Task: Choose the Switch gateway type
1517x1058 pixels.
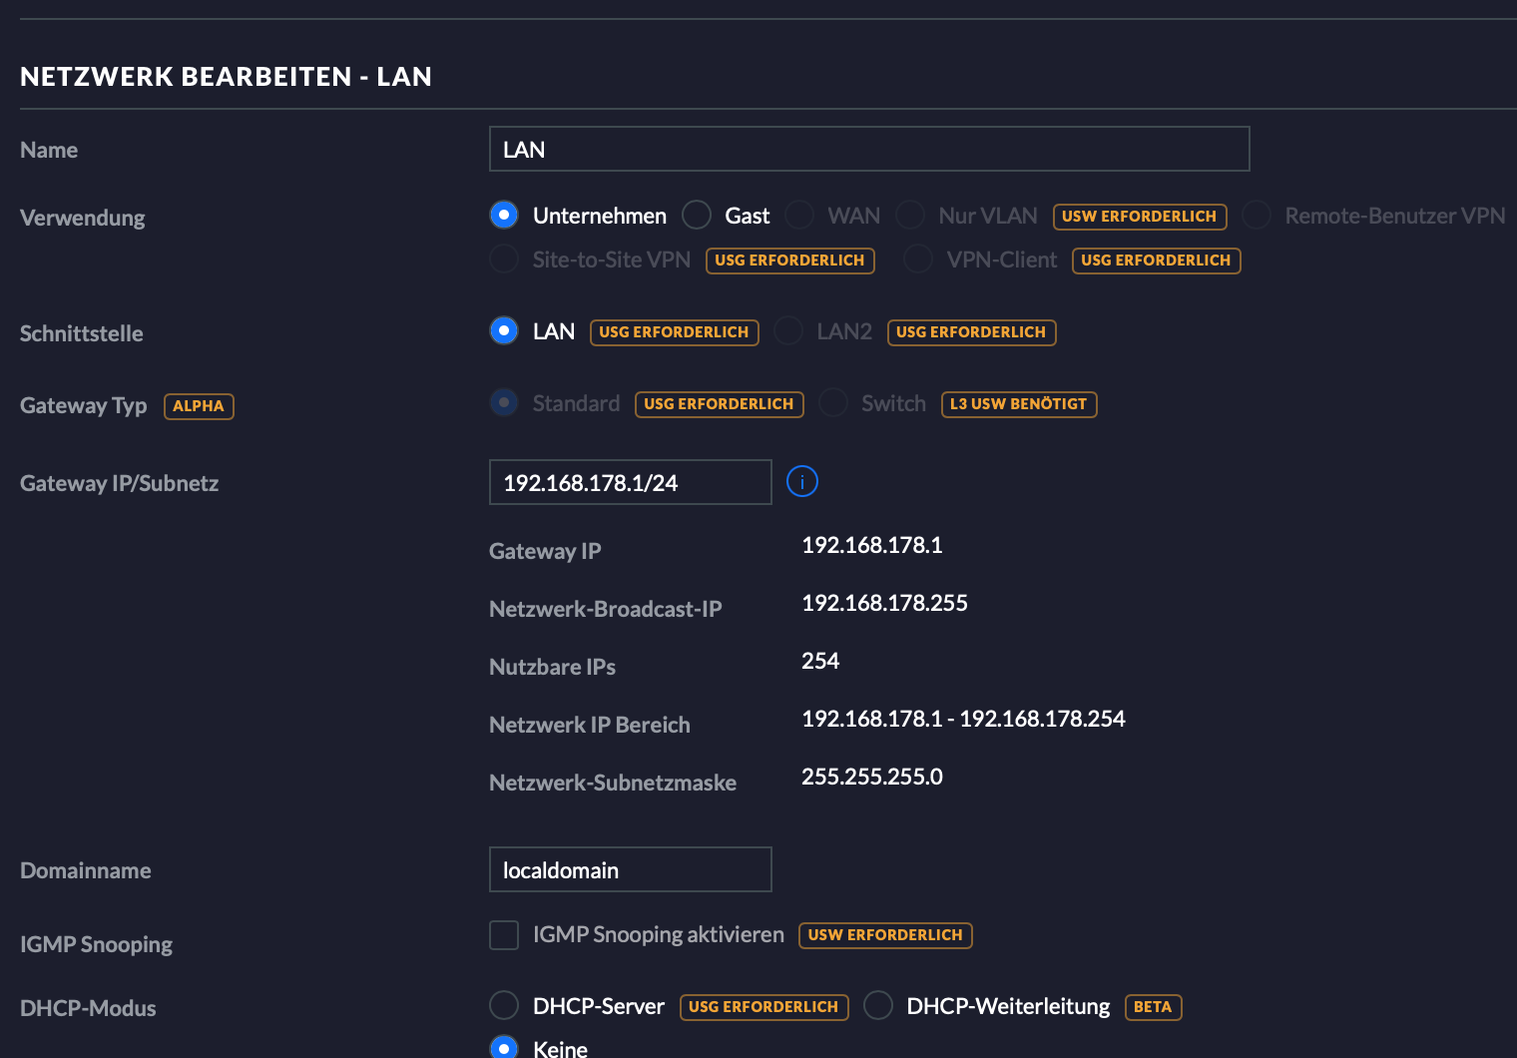Action: pyautogui.click(x=833, y=403)
